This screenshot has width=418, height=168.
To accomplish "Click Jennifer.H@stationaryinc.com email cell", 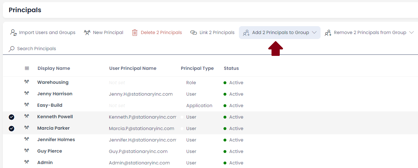I will (143, 140).
